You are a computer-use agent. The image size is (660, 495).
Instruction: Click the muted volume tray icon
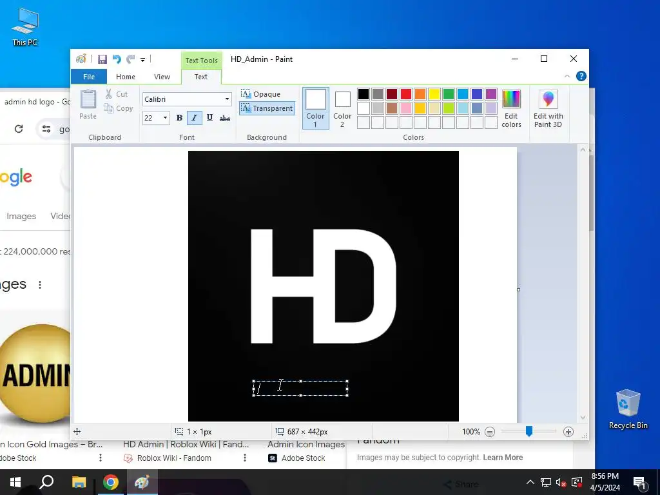pos(561,482)
